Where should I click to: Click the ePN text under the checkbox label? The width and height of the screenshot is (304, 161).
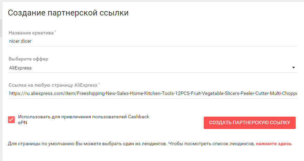pos(22,122)
